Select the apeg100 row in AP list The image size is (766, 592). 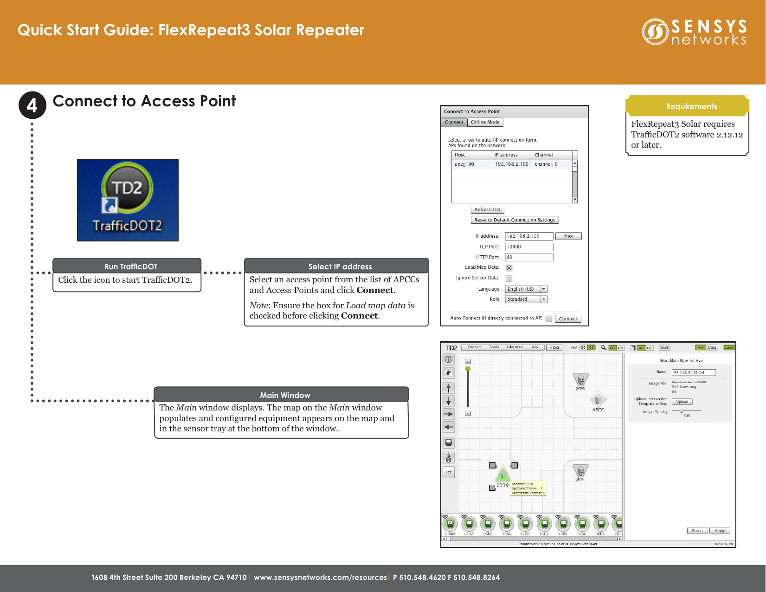pyautogui.click(x=512, y=164)
